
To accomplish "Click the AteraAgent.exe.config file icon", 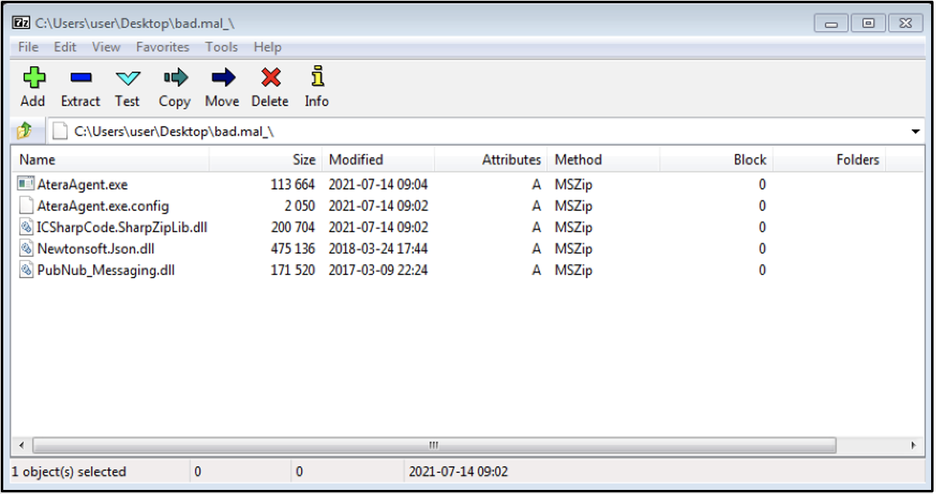I will pyautogui.click(x=25, y=205).
